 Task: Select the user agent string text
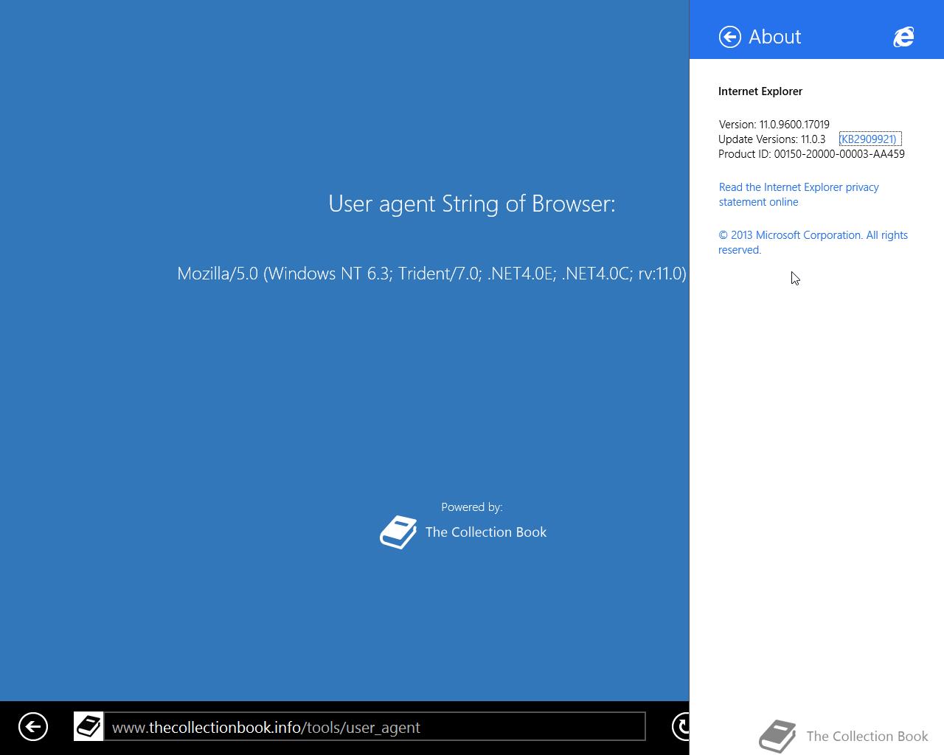[x=431, y=274]
